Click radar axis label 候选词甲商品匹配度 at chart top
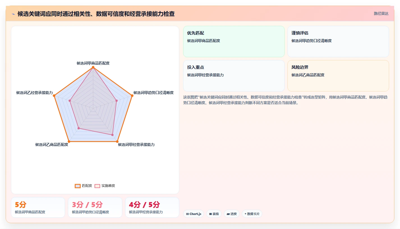Image resolution: width=400 pixels, height=229 pixels. 93,63
